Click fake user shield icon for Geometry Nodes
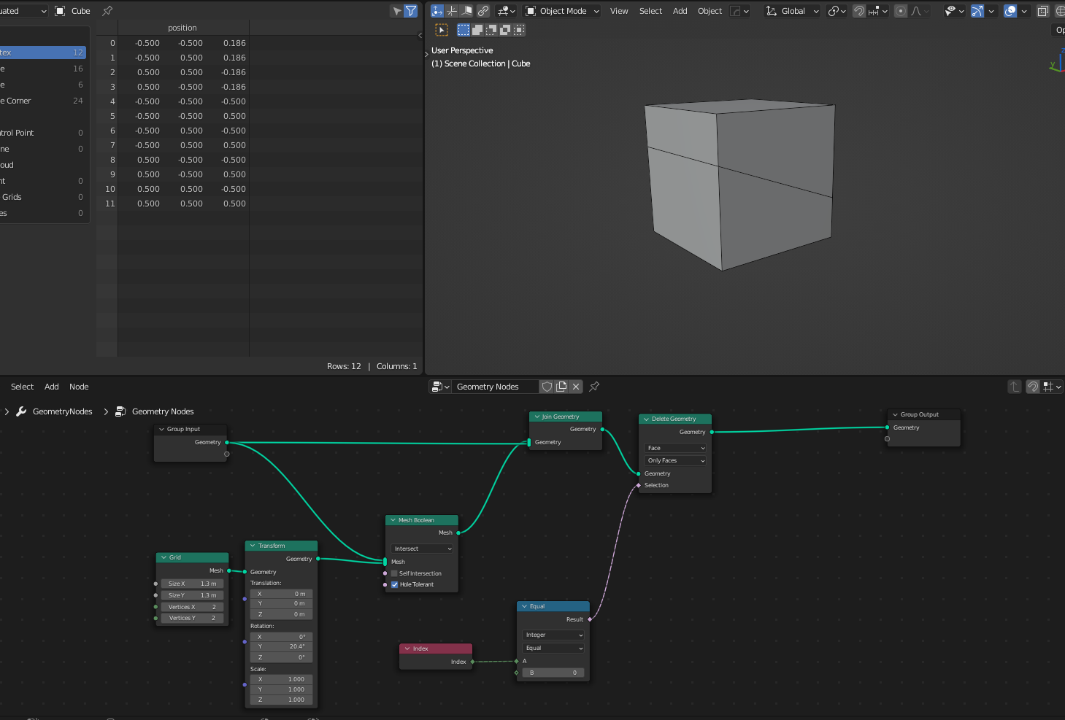This screenshot has height=720, width=1065. click(547, 387)
